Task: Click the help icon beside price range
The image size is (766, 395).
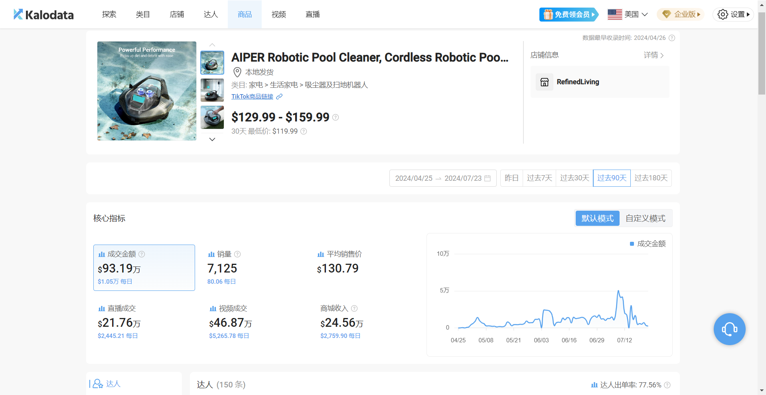Action: click(336, 117)
